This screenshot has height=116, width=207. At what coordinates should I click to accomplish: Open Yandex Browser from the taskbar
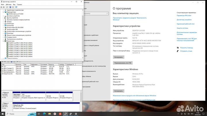tap(55, 114)
